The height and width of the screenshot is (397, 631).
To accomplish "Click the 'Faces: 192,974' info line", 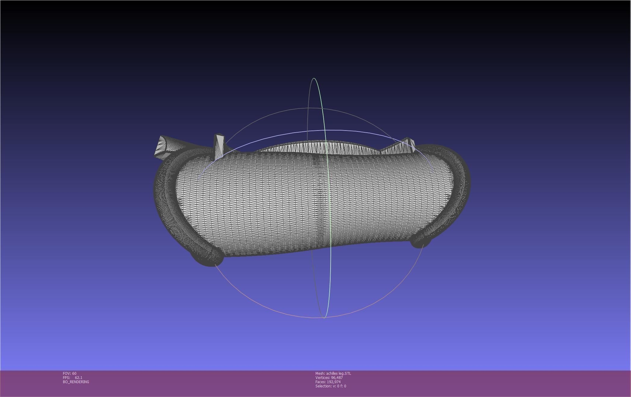I will click(328, 382).
